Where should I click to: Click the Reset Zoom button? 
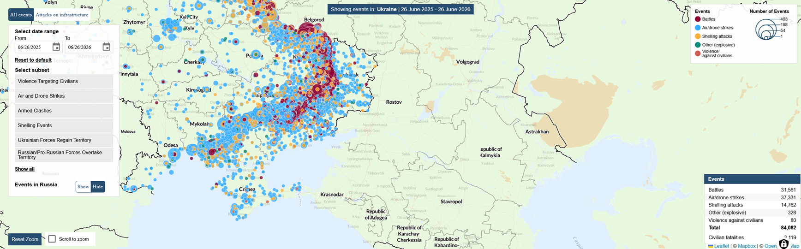coord(25,239)
